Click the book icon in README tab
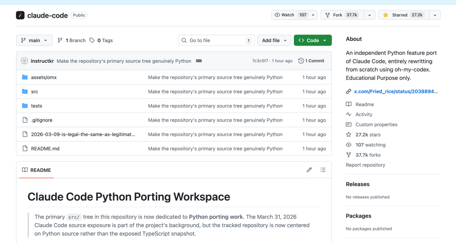This screenshot has height=243, width=456. 25,170
